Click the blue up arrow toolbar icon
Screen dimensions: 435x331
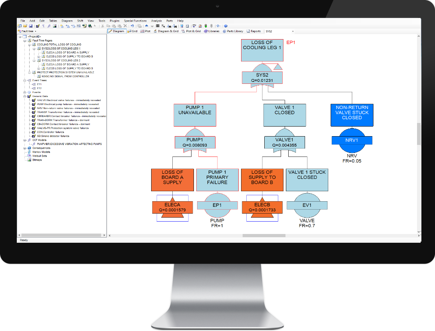146,26
